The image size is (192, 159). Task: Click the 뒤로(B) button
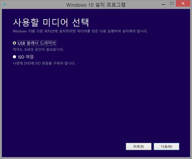tap(139, 146)
